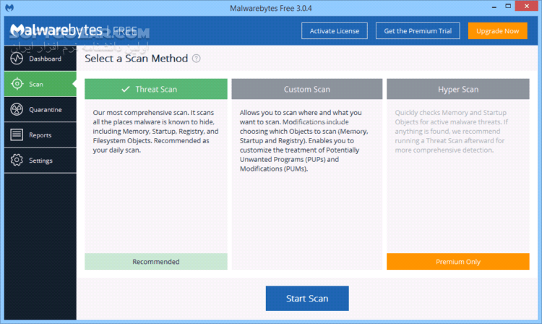Image resolution: width=542 pixels, height=324 pixels.
Task: Click the help question mark icon
Action: tap(197, 59)
